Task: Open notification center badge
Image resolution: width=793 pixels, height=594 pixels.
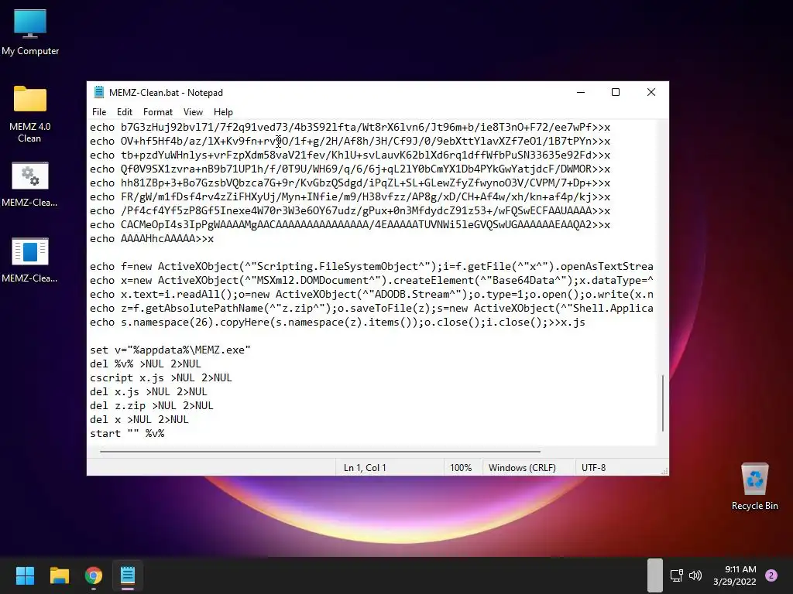Action: 771,575
